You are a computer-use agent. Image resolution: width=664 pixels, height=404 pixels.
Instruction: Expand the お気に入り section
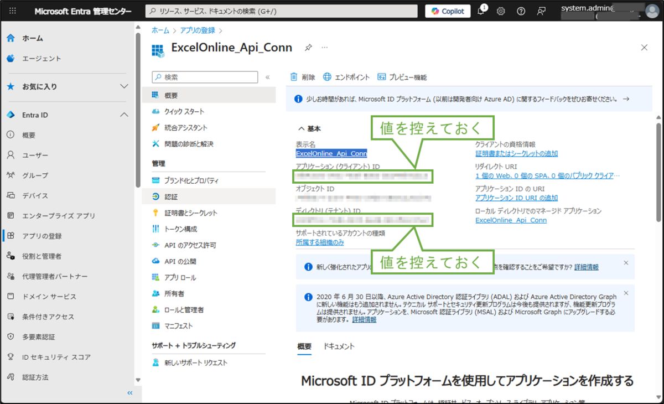(123, 87)
